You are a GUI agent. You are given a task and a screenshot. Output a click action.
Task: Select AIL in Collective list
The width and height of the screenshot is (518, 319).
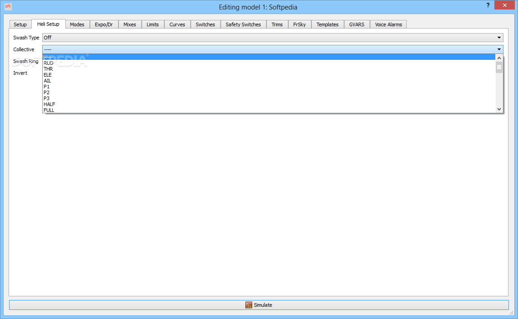(269, 81)
